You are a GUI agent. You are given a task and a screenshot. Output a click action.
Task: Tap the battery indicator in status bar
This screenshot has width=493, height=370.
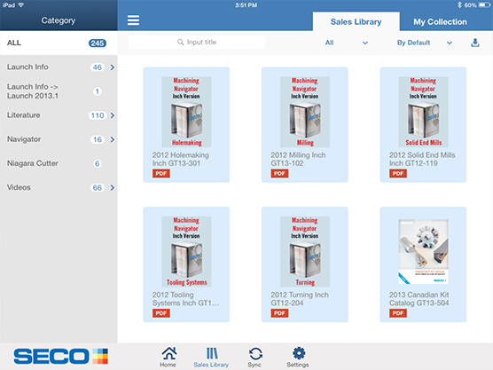[x=484, y=5]
